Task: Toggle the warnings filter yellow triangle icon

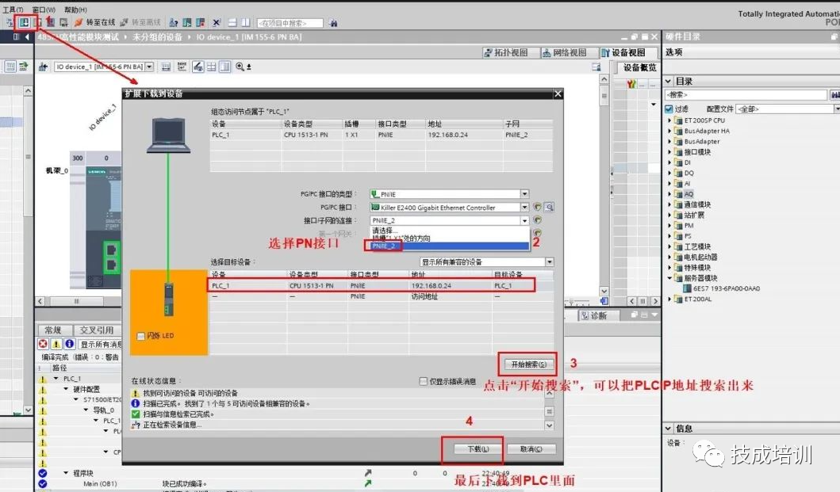Action: [x=56, y=344]
